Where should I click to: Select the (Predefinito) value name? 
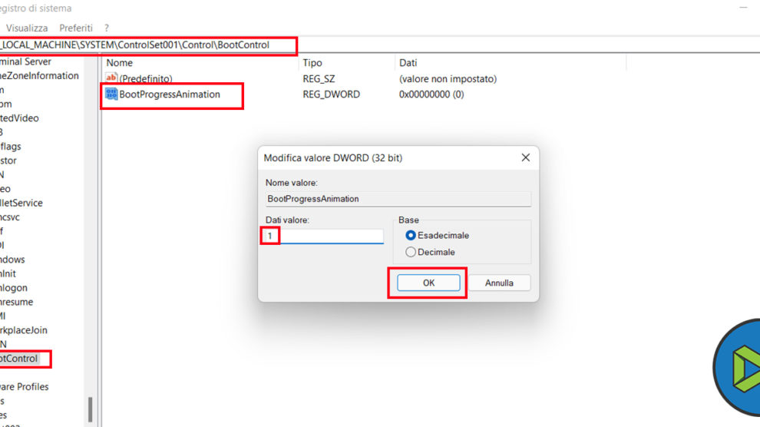point(145,78)
